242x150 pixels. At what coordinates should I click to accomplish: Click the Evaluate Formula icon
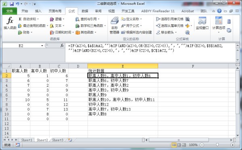pos(188,32)
